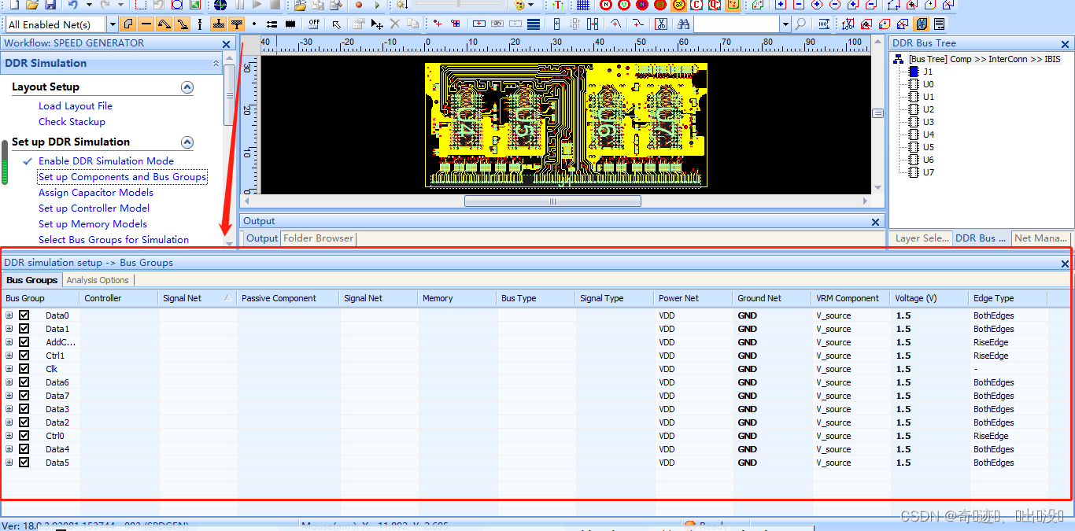The height and width of the screenshot is (531, 1075).
Task: Disable the Data5 bus group checkbox
Action: tap(24, 463)
